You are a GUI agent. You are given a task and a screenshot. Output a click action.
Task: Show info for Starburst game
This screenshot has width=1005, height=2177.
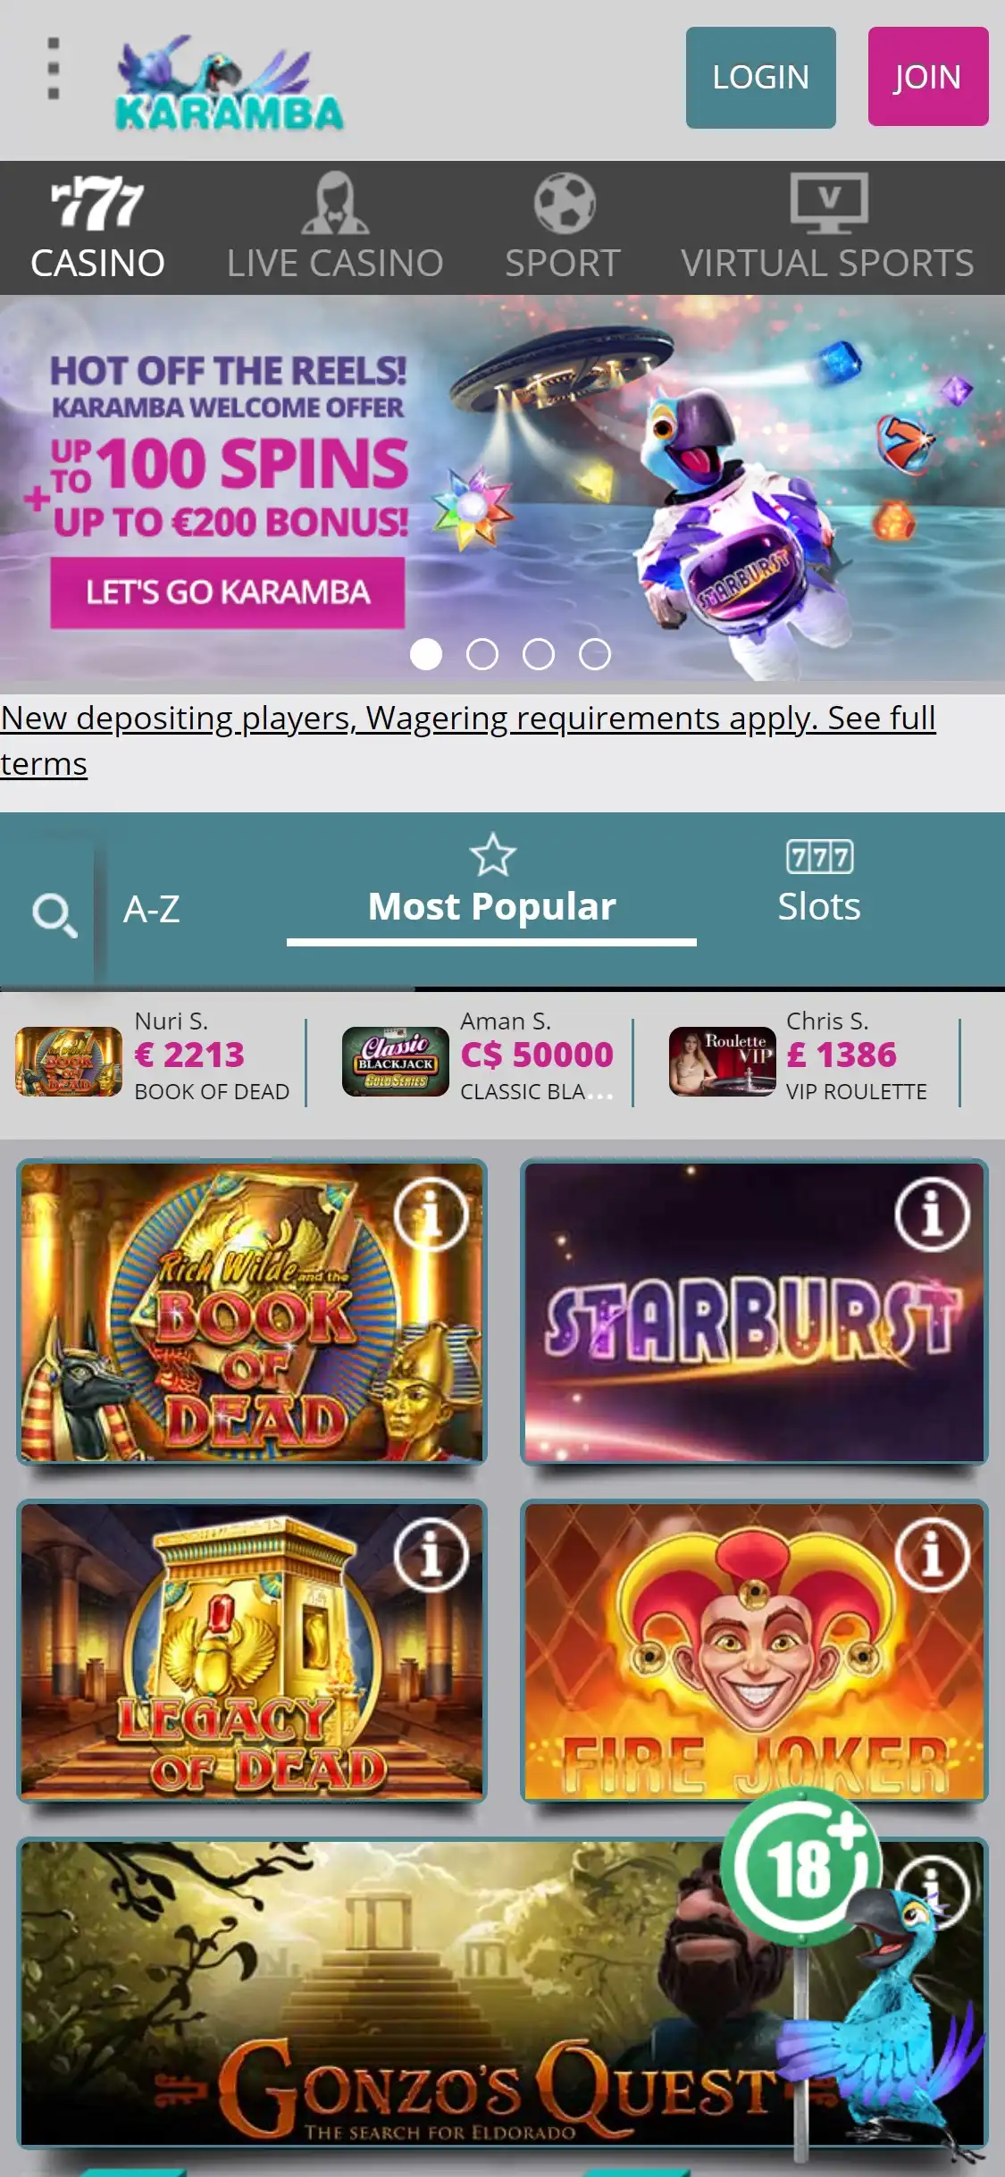932,1215
